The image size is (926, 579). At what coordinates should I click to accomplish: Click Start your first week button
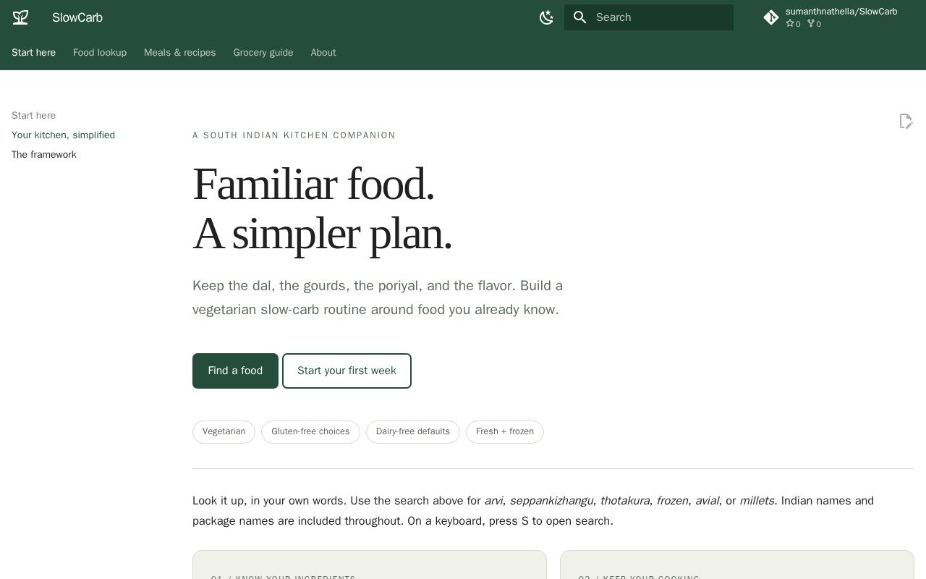pos(347,371)
